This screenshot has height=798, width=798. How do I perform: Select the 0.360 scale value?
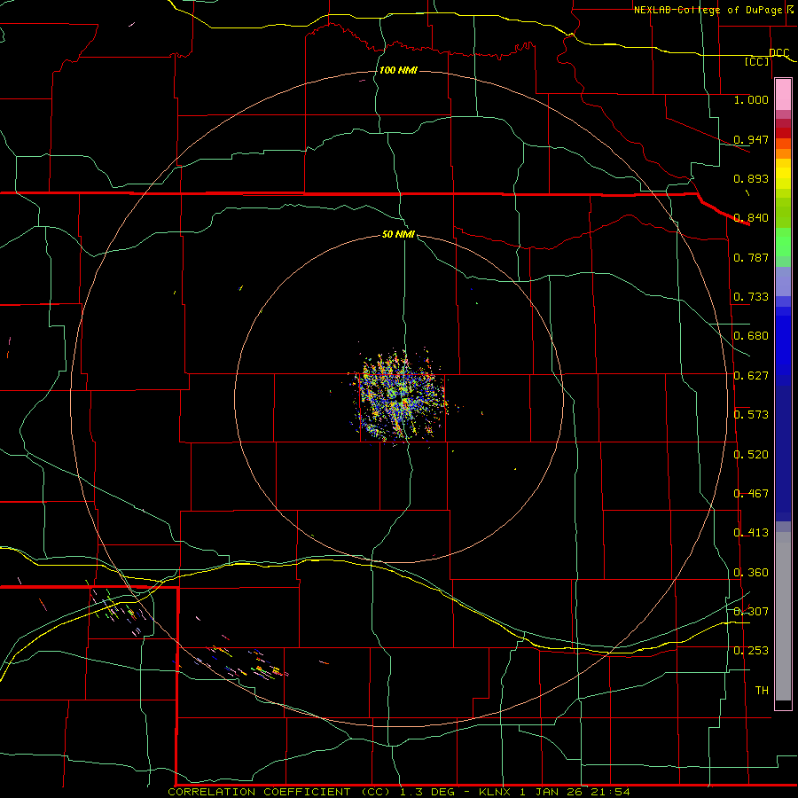pos(751,573)
